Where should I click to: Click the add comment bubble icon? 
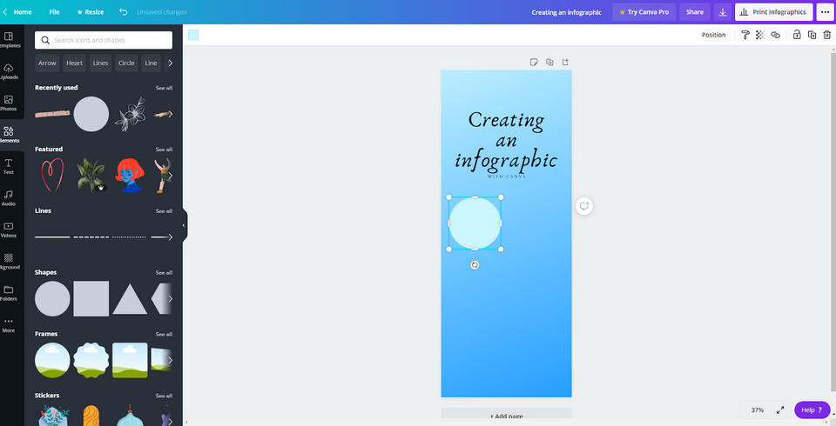tap(584, 206)
